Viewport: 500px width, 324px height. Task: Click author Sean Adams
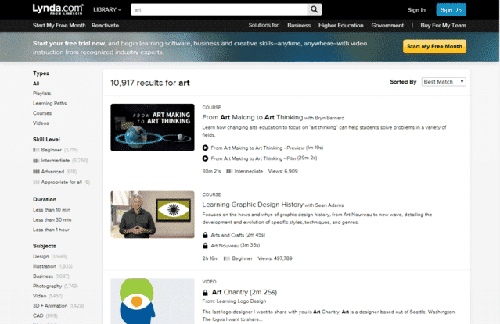point(329,205)
